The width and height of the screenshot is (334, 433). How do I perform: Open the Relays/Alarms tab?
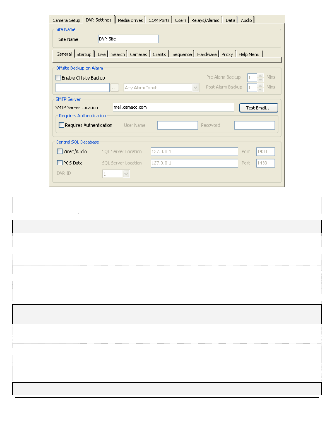click(x=205, y=20)
